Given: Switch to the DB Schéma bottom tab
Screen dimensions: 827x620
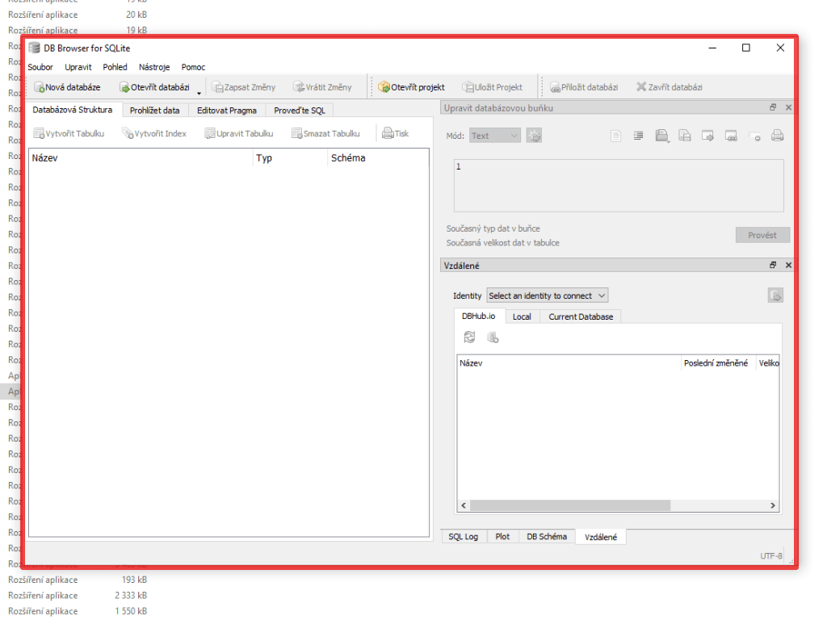Looking at the screenshot, I should [547, 537].
